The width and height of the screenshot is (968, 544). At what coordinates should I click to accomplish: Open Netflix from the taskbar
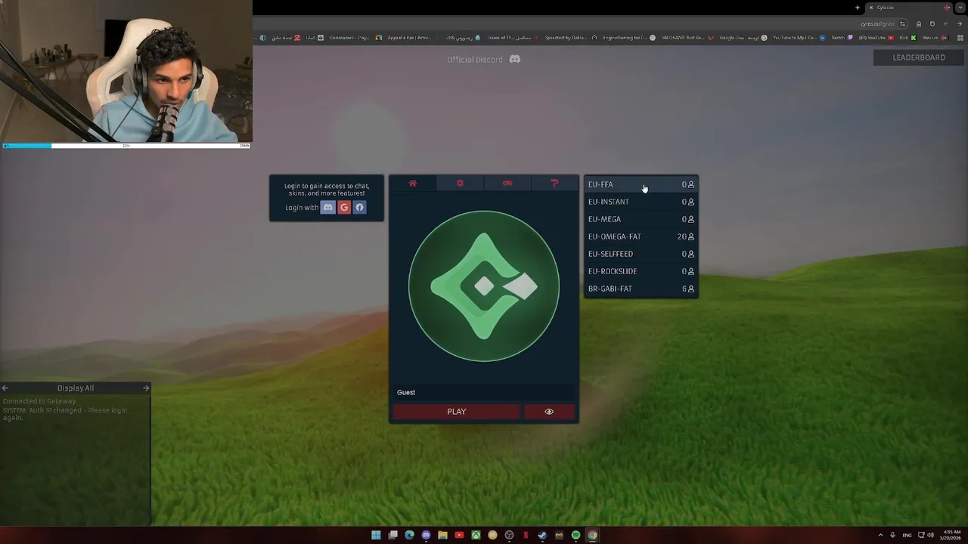click(x=526, y=535)
